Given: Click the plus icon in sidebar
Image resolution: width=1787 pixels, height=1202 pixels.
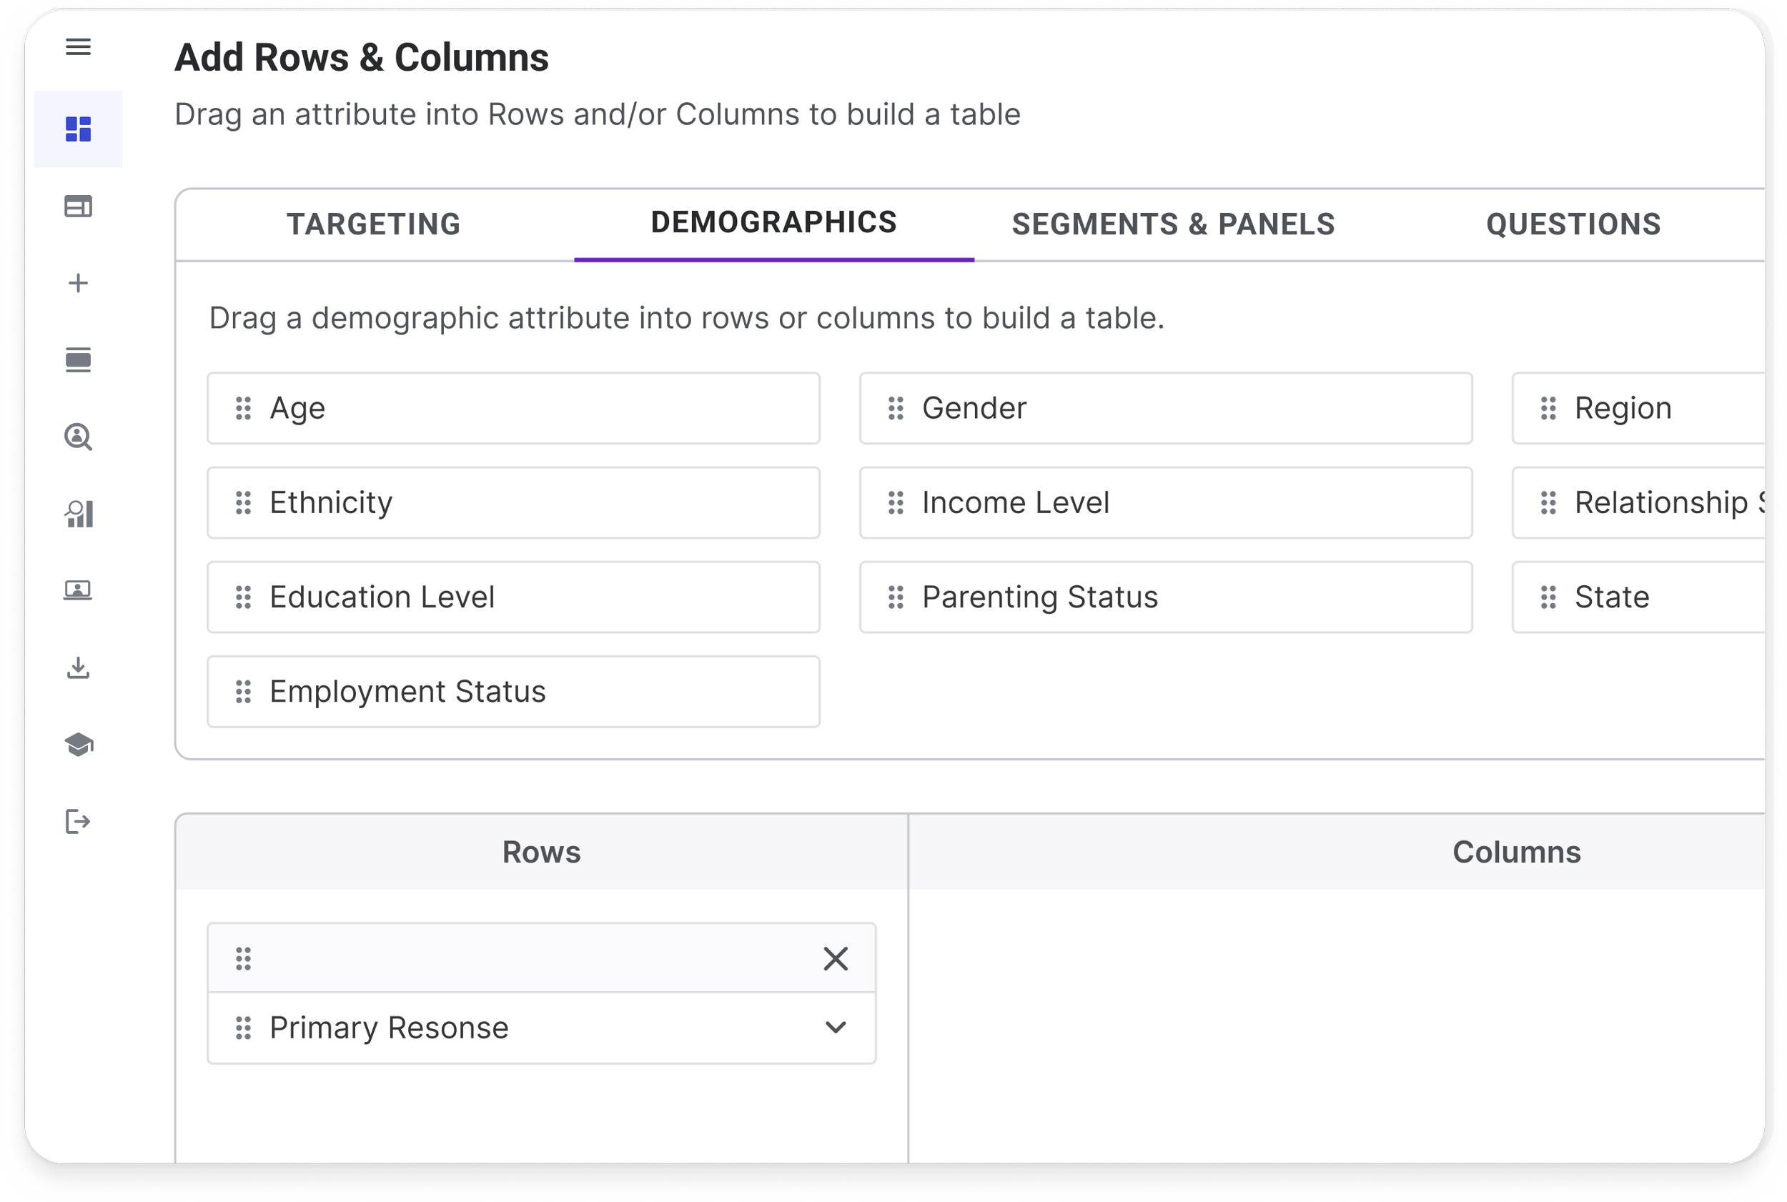Looking at the screenshot, I should (x=78, y=284).
